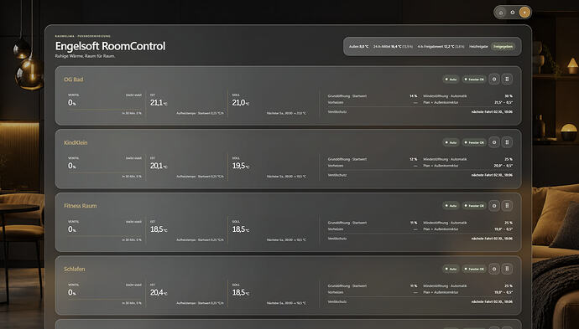Toggle the Auto mode pill on KindKlein

[451, 142]
